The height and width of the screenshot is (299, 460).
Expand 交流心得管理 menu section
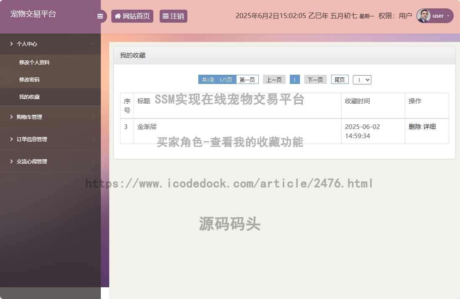pos(50,162)
